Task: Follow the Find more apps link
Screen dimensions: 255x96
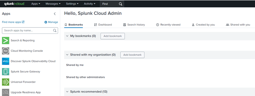Action: 13,22
